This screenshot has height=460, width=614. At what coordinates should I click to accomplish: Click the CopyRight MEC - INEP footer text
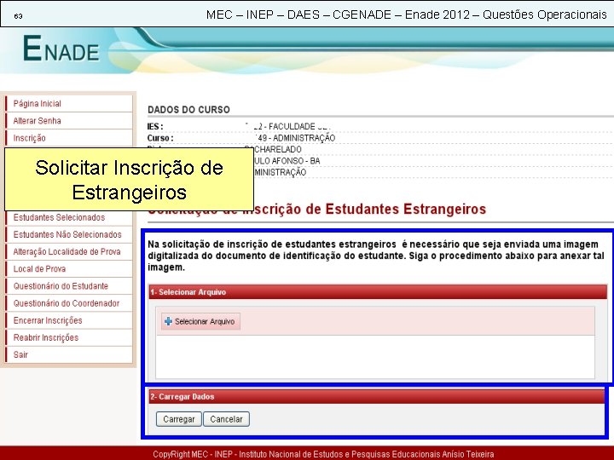point(323,454)
